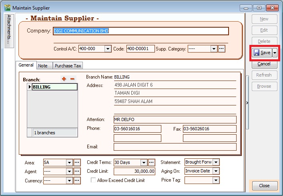Collapse the side panel splitter arrow
Screen dimensions: 283x196
[247, 103]
